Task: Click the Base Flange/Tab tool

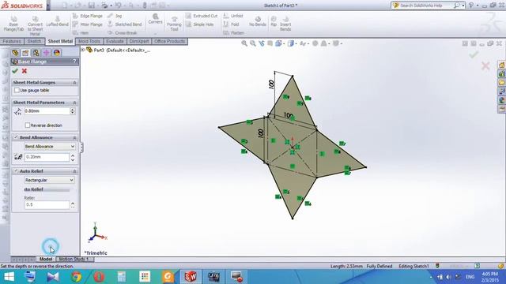Action: (x=14, y=23)
